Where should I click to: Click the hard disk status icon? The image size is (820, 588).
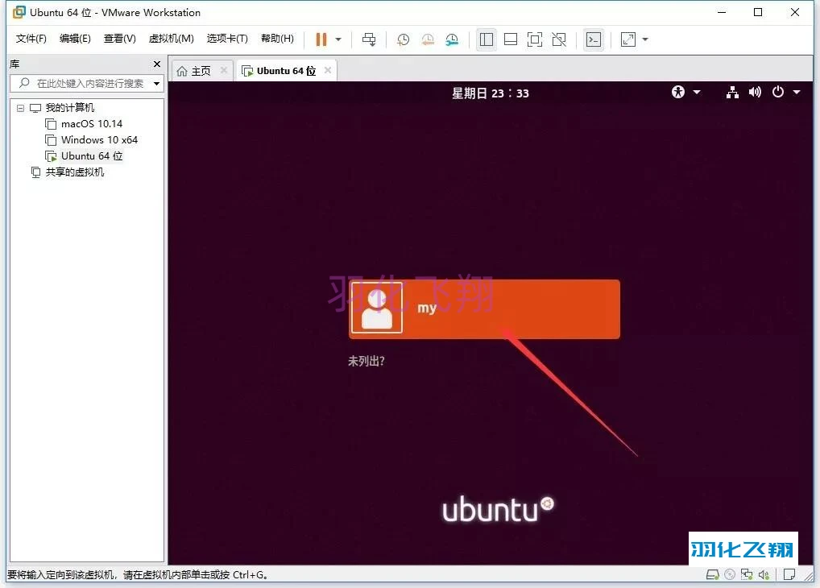point(712,574)
